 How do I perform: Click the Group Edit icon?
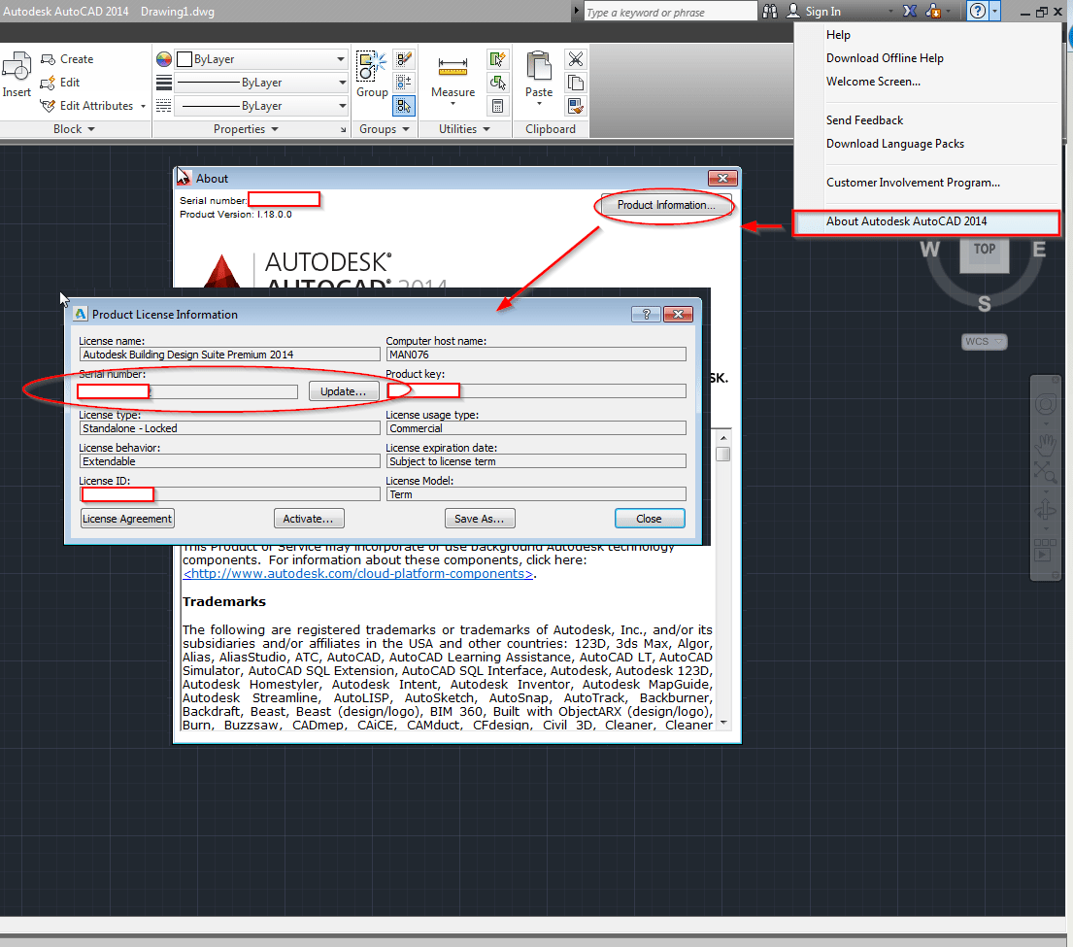click(404, 59)
